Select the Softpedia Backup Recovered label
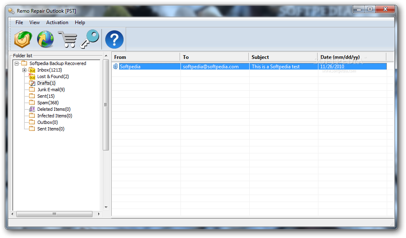406x238 pixels. pos(58,63)
